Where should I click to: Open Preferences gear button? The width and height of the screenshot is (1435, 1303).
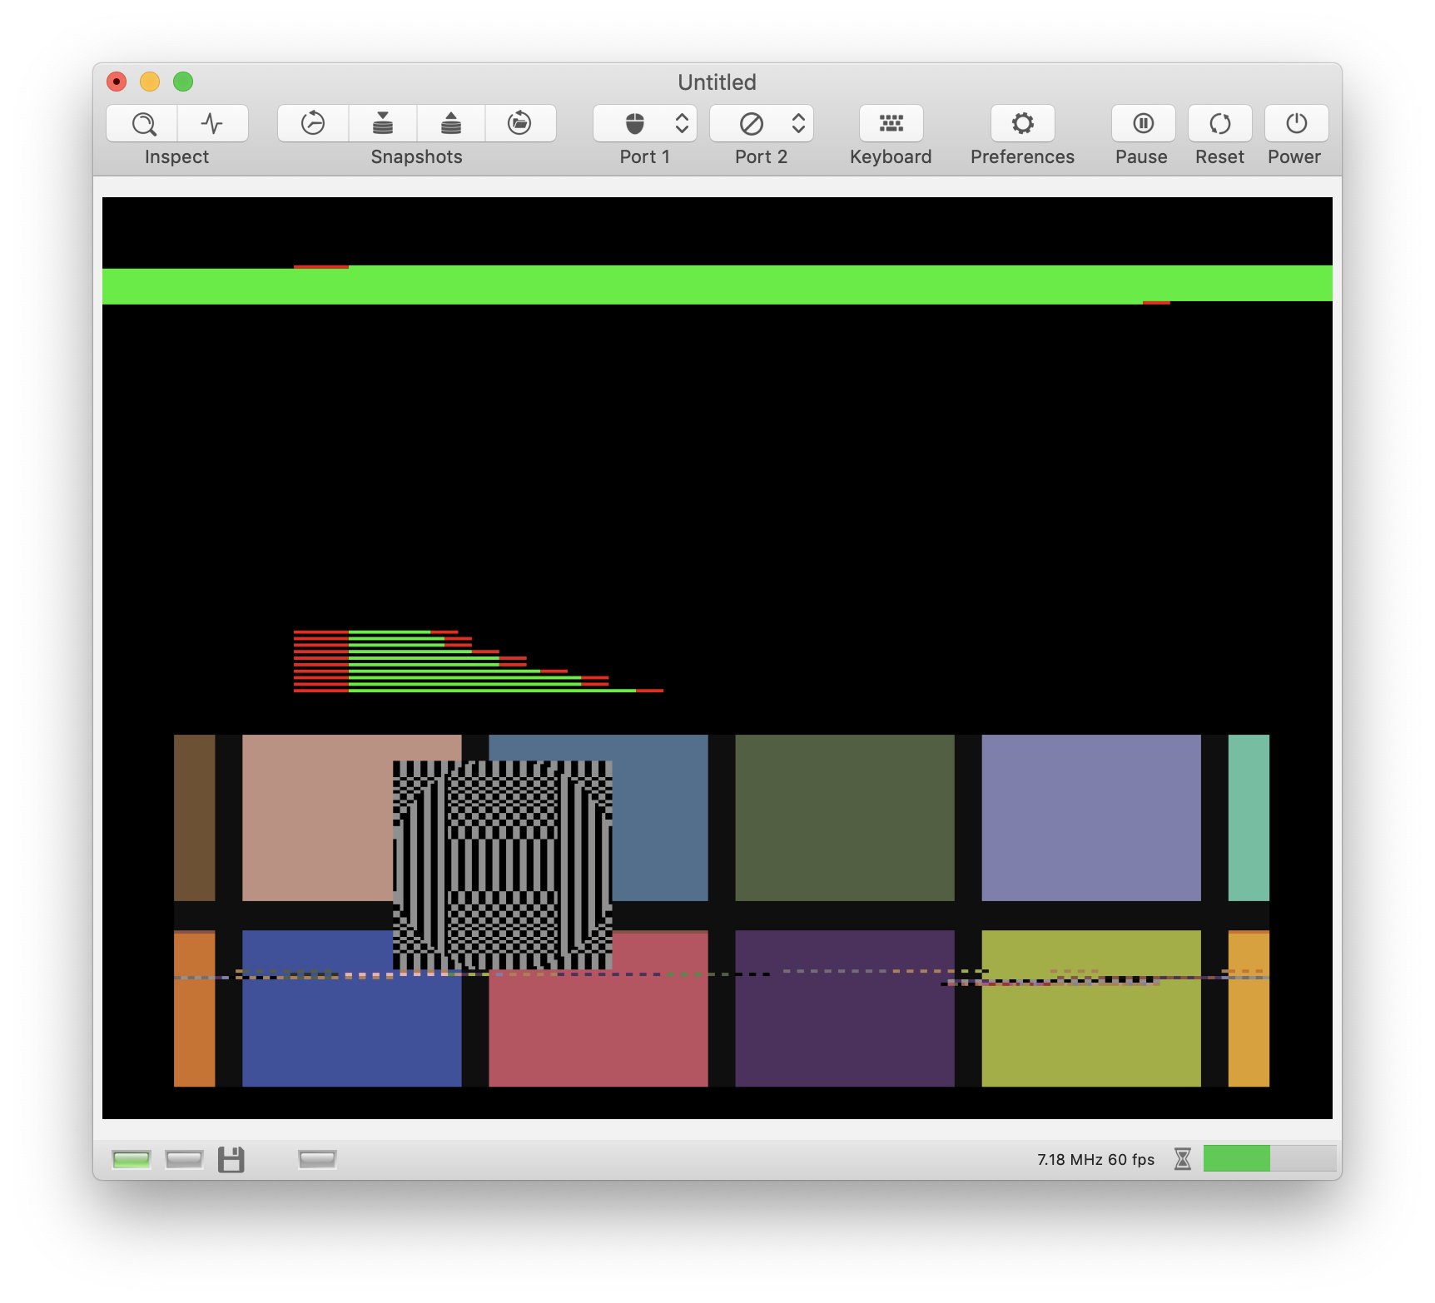tap(1023, 124)
